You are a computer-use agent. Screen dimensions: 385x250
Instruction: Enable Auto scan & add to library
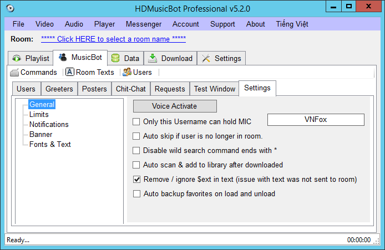tap(136, 165)
